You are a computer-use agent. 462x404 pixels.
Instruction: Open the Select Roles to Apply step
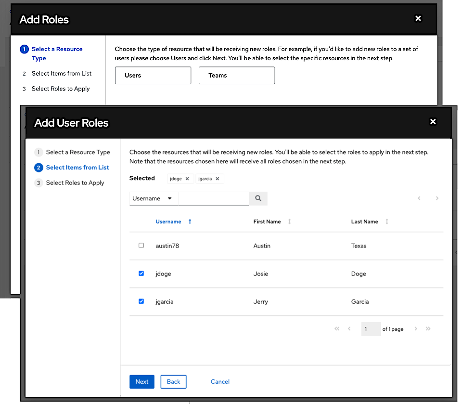tap(75, 182)
